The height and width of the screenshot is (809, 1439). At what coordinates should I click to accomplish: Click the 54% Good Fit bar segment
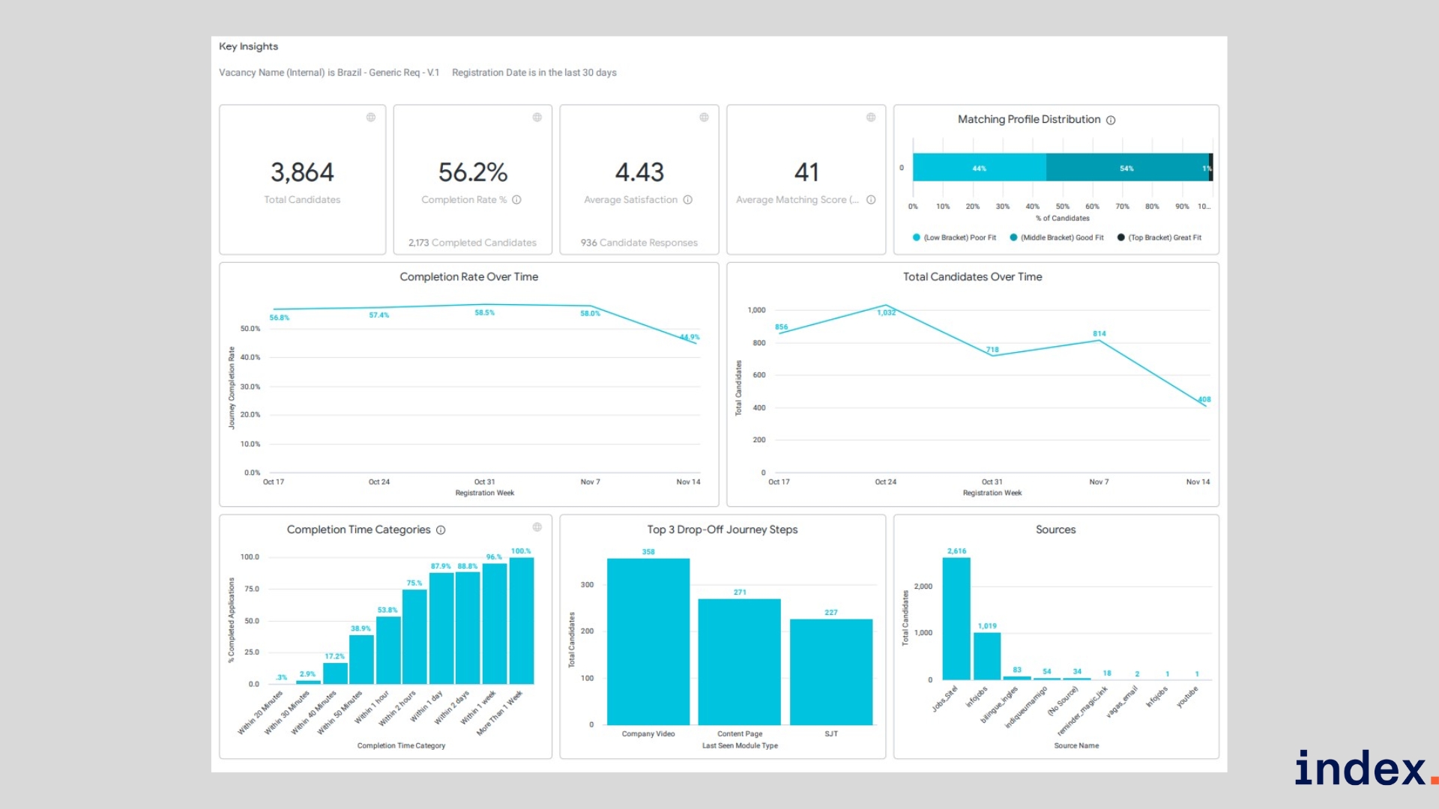pos(1126,167)
